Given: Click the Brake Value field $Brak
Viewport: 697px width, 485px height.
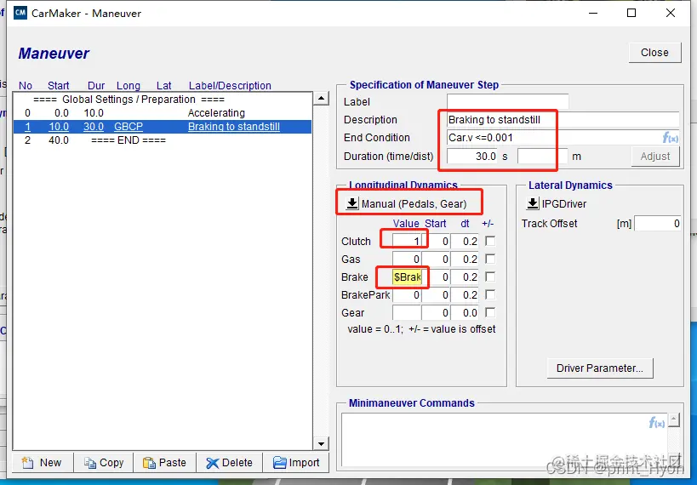Looking at the screenshot, I should (x=407, y=277).
